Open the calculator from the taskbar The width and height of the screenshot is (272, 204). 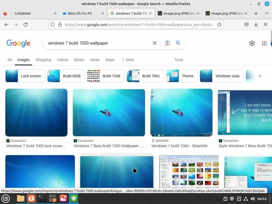[x=52, y=199]
